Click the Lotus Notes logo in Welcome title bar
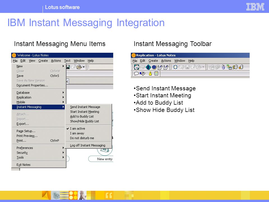 [x=14, y=55]
